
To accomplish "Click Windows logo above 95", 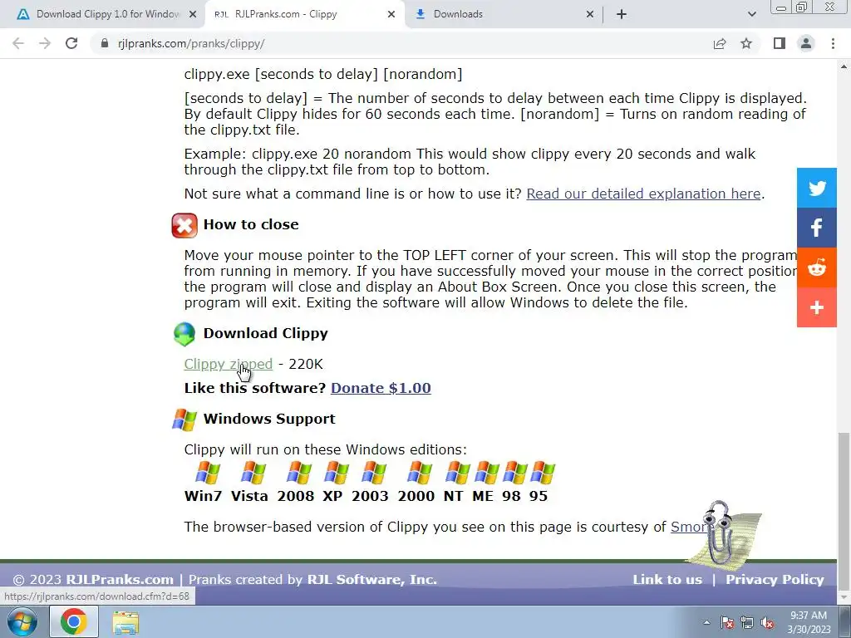I will click(x=543, y=473).
